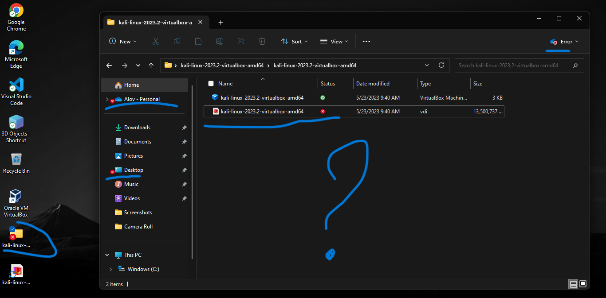
Task: Refresh the current folder view
Action: 441,65
